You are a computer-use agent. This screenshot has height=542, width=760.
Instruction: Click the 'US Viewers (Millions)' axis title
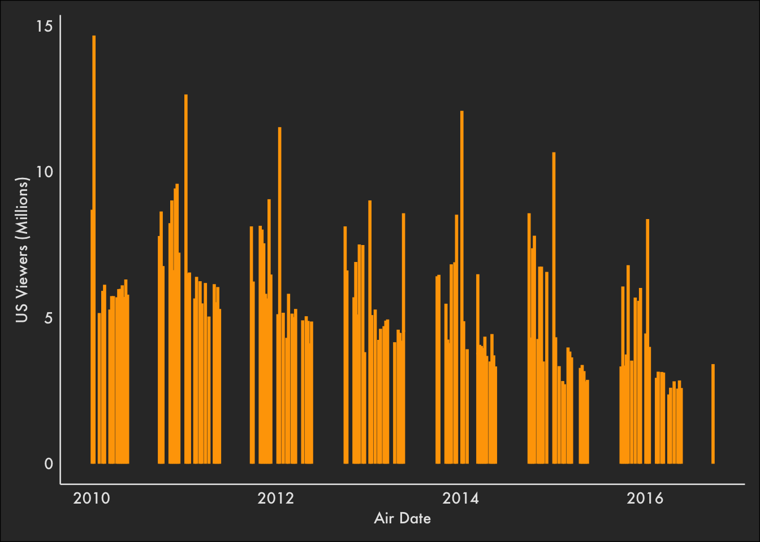(21, 250)
